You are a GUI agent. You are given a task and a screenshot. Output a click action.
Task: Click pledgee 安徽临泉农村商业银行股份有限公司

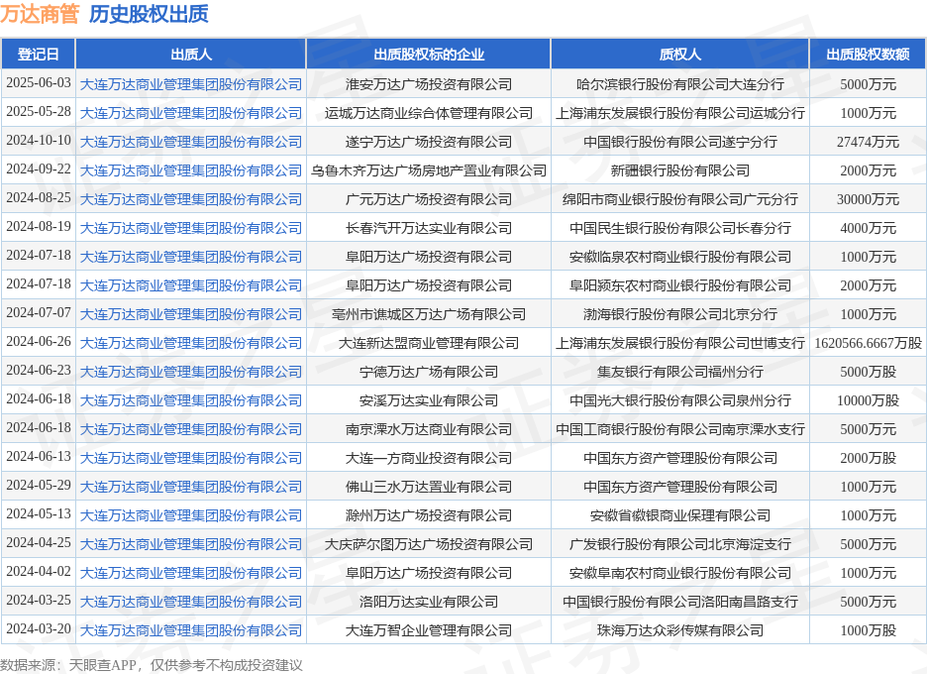click(x=679, y=257)
